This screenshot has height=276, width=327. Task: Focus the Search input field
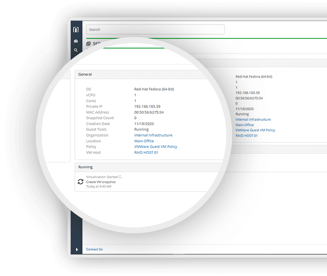coord(155,30)
